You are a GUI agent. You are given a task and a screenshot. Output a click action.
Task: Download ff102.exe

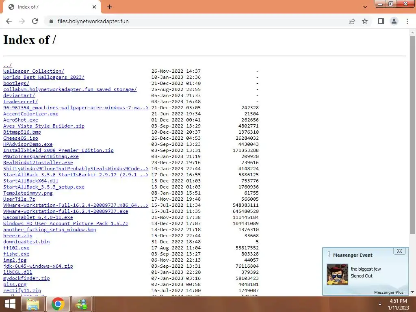click(16, 248)
